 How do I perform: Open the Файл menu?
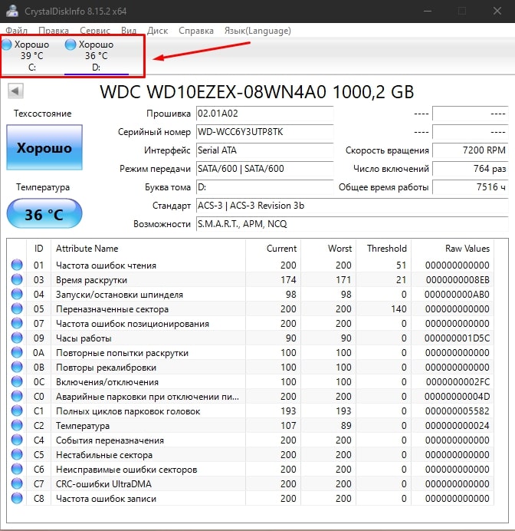coord(16,31)
